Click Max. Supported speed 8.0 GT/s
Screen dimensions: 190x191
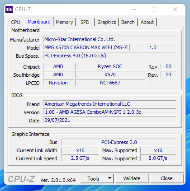click(158, 158)
